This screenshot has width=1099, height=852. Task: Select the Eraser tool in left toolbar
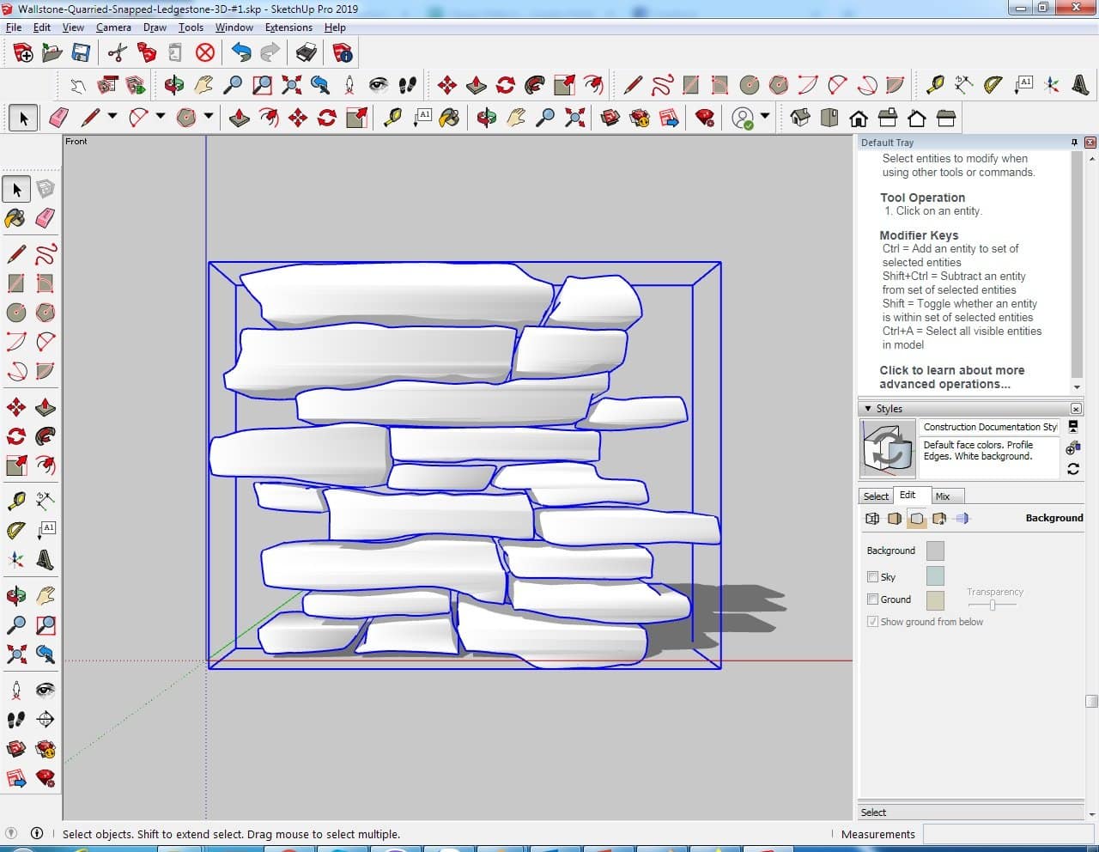[46, 218]
